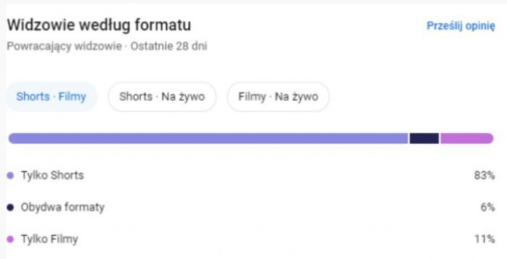Click the dark navy dot beside Obydwa formaty
Image resolution: width=507 pixels, height=259 pixels.
[10, 207]
